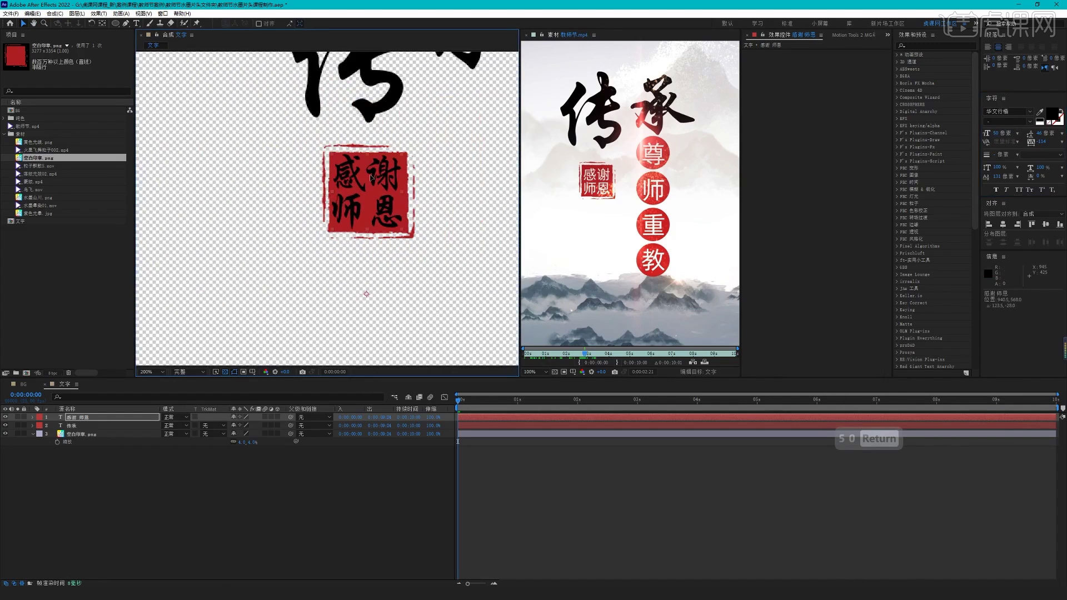Click the current timecode 0:00:00:00
The image size is (1067, 600).
26,394
